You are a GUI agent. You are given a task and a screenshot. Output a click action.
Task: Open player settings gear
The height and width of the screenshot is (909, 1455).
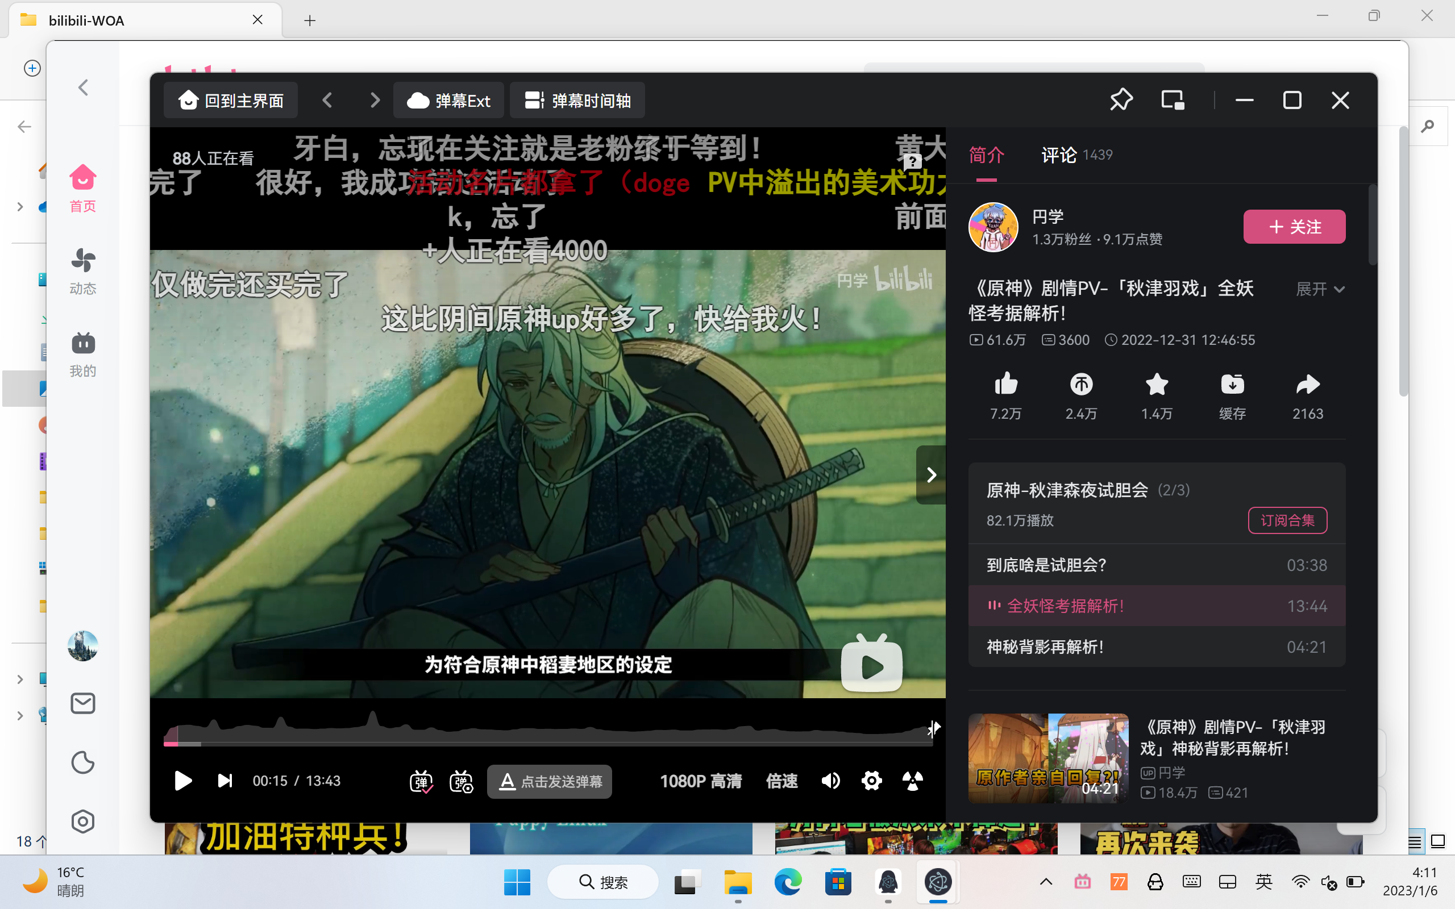pos(871,781)
